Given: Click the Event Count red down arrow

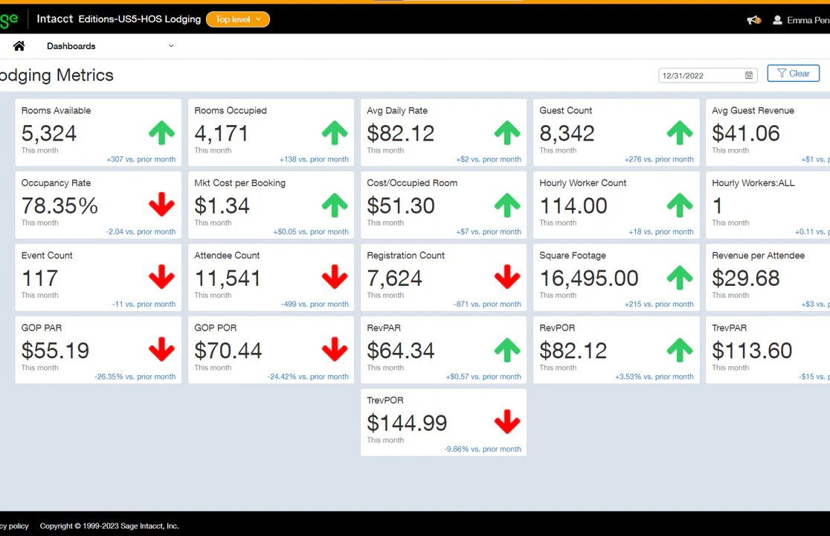Looking at the screenshot, I should [x=161, y=277].
